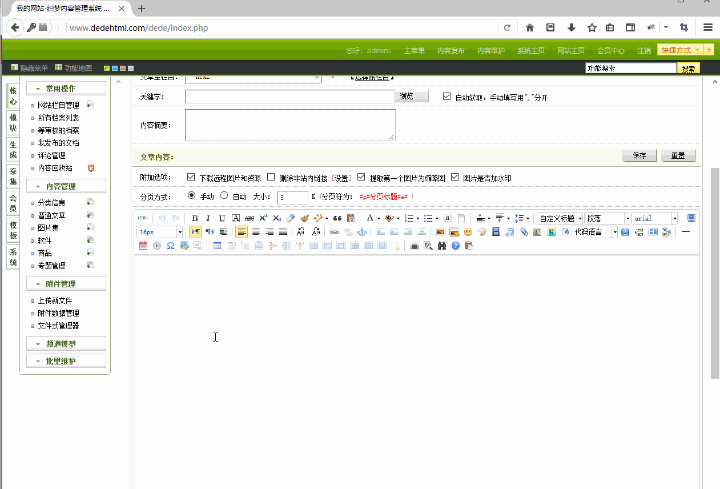Click the 浏览 browse button beside keywords

(412, 96)
